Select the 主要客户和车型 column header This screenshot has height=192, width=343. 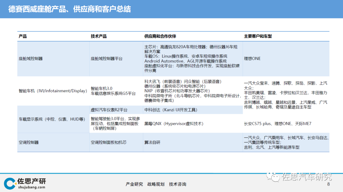pos(258,36)
